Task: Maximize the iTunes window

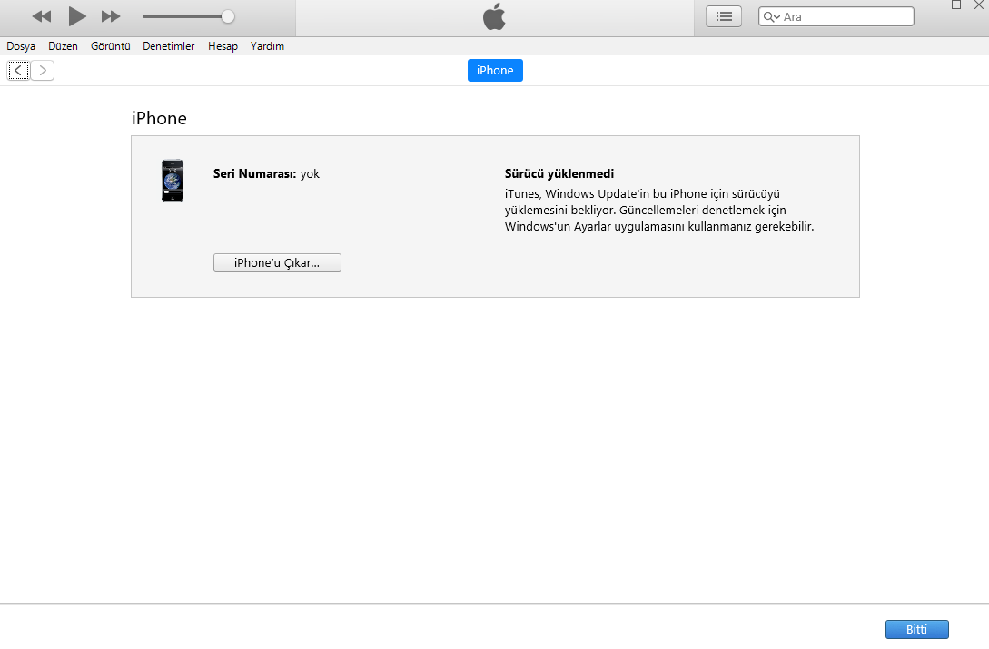Action: point(956,5)
